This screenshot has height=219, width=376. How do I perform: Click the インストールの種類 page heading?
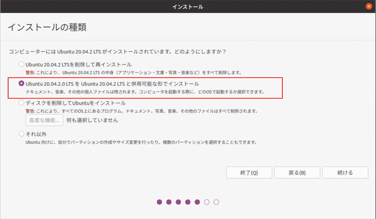(x=47, y=27)
